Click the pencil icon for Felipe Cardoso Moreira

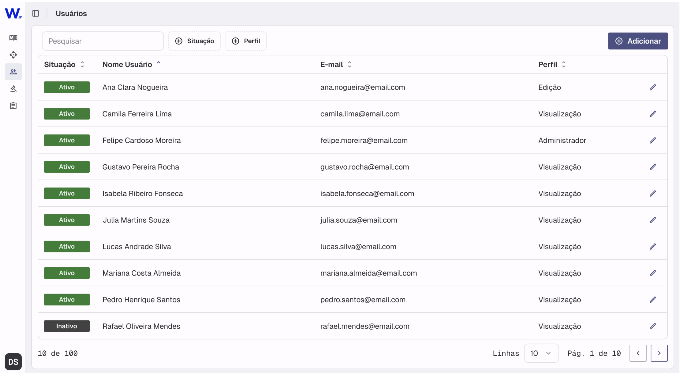[x=653, y=140]
